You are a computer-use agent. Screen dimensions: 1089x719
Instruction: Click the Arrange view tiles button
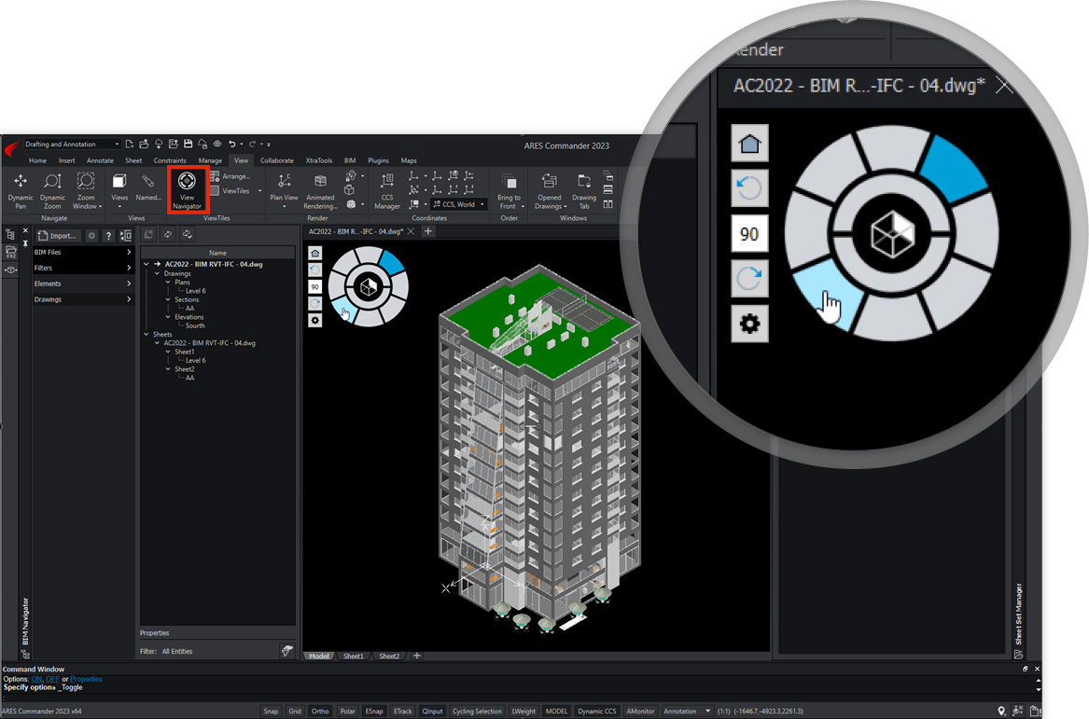[230, 176]
